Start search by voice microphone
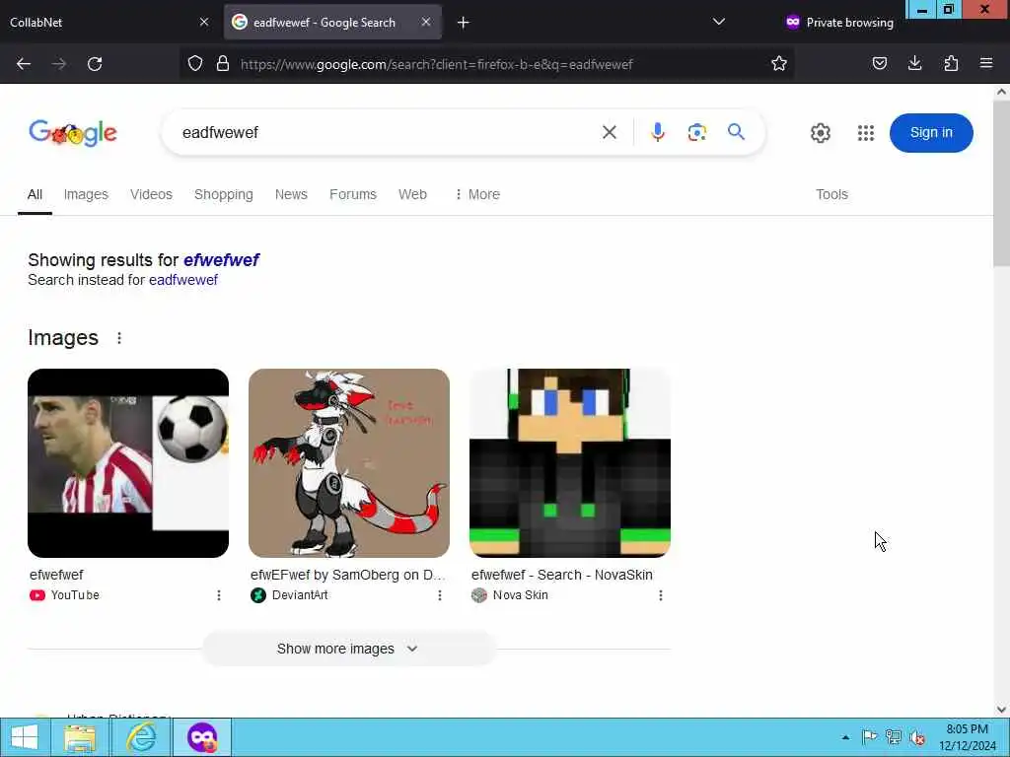 pos(658,133)
